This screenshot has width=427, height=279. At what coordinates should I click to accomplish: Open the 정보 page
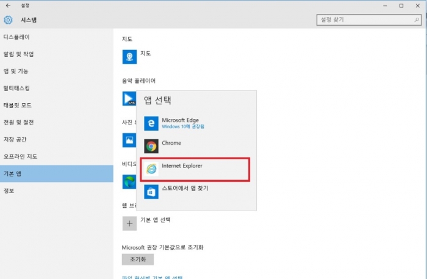(56, 190)
